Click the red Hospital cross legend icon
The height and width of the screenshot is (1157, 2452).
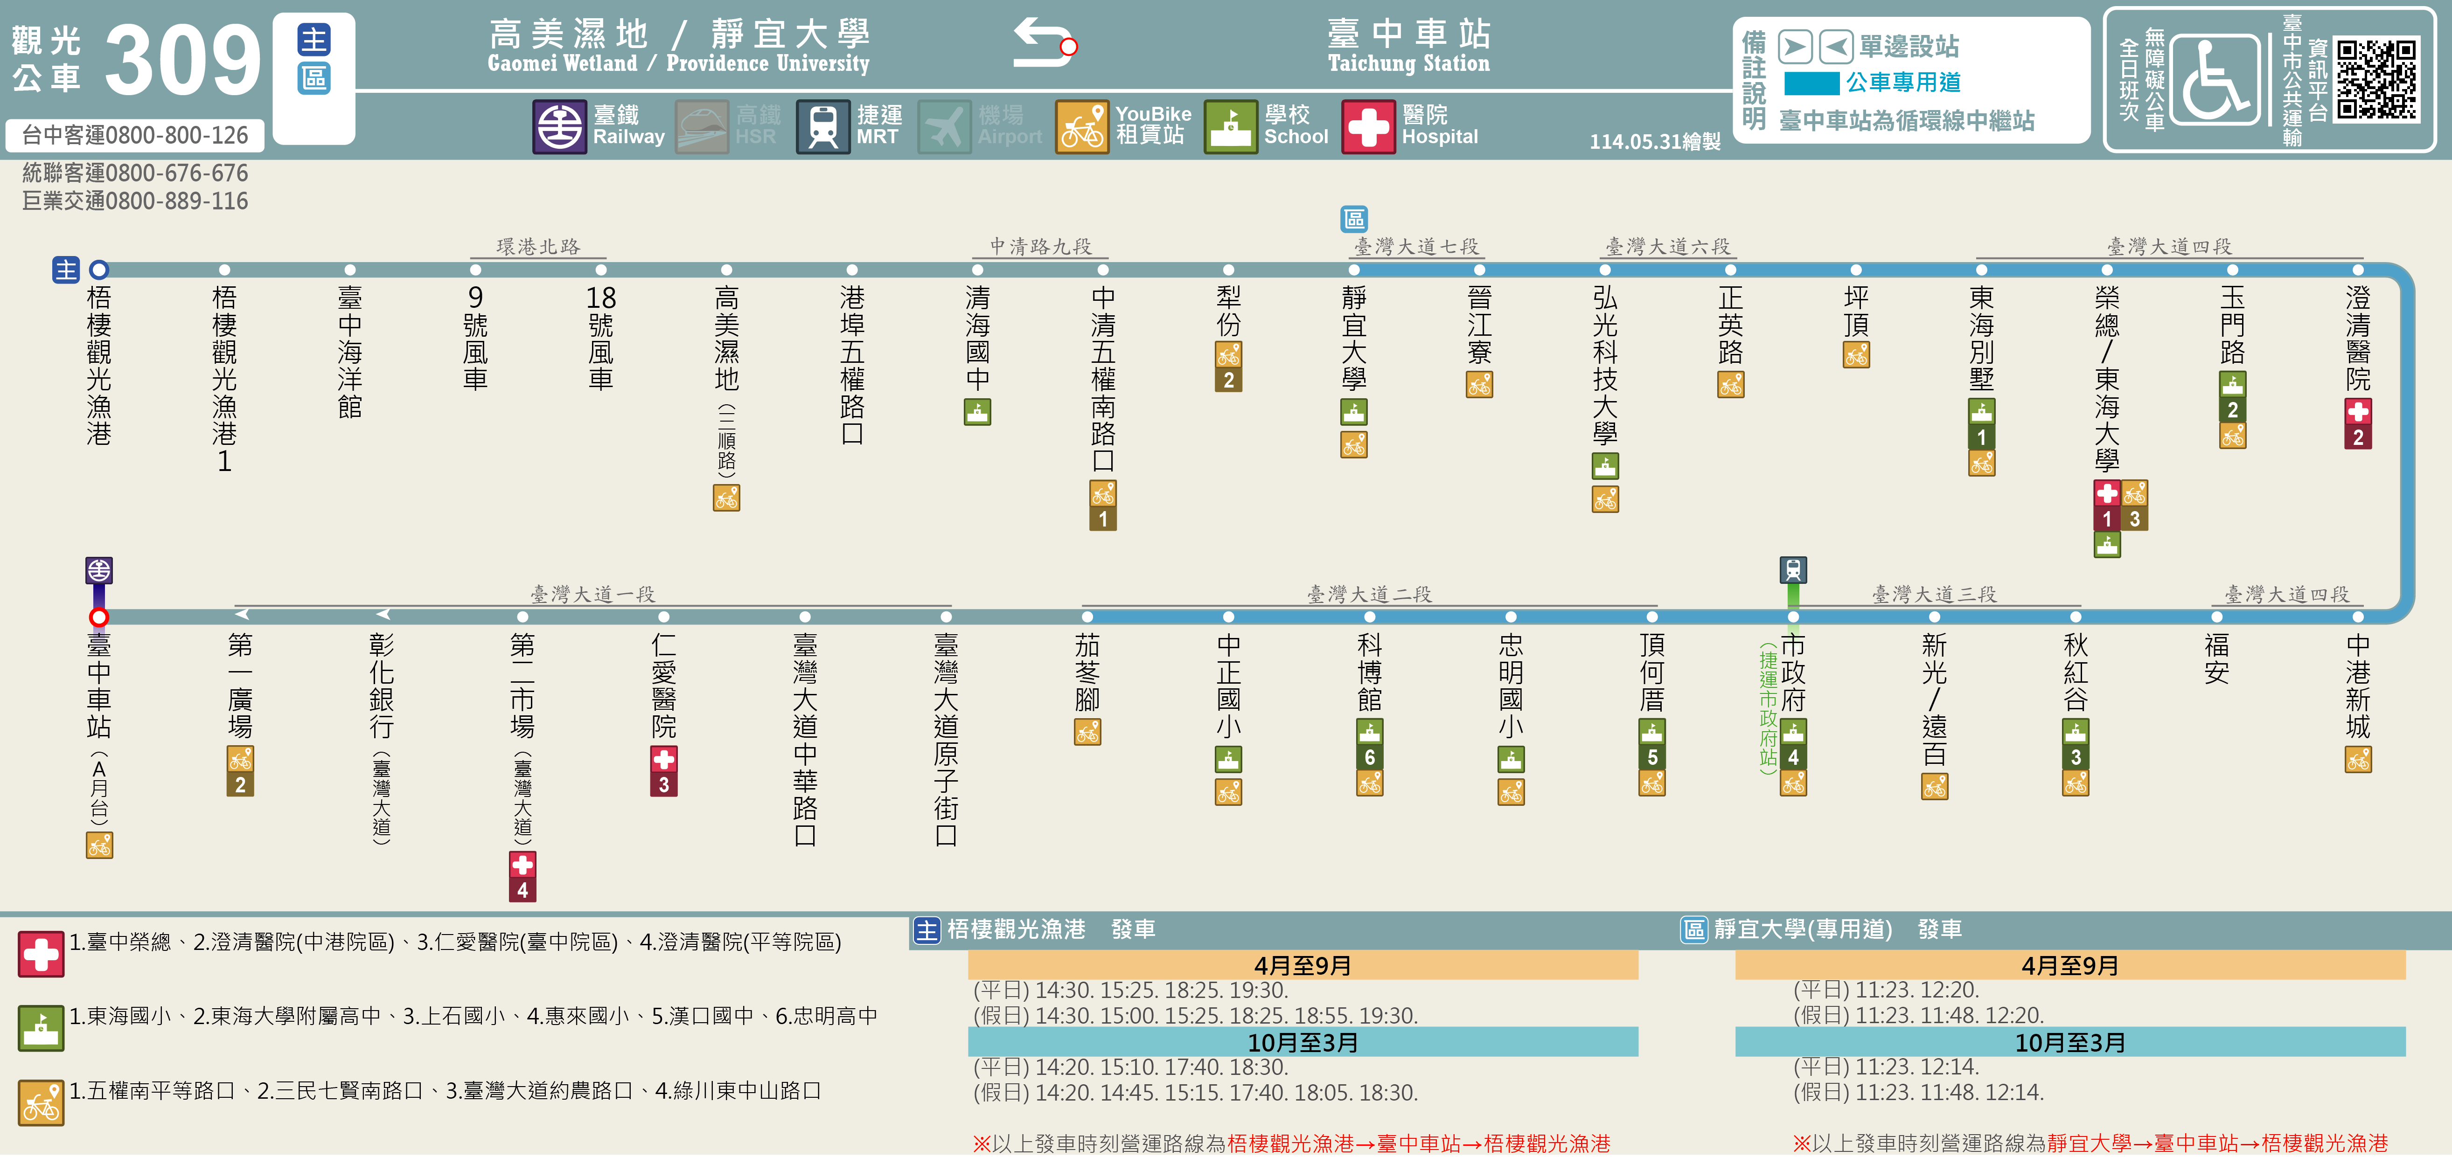coord(1369,126)
